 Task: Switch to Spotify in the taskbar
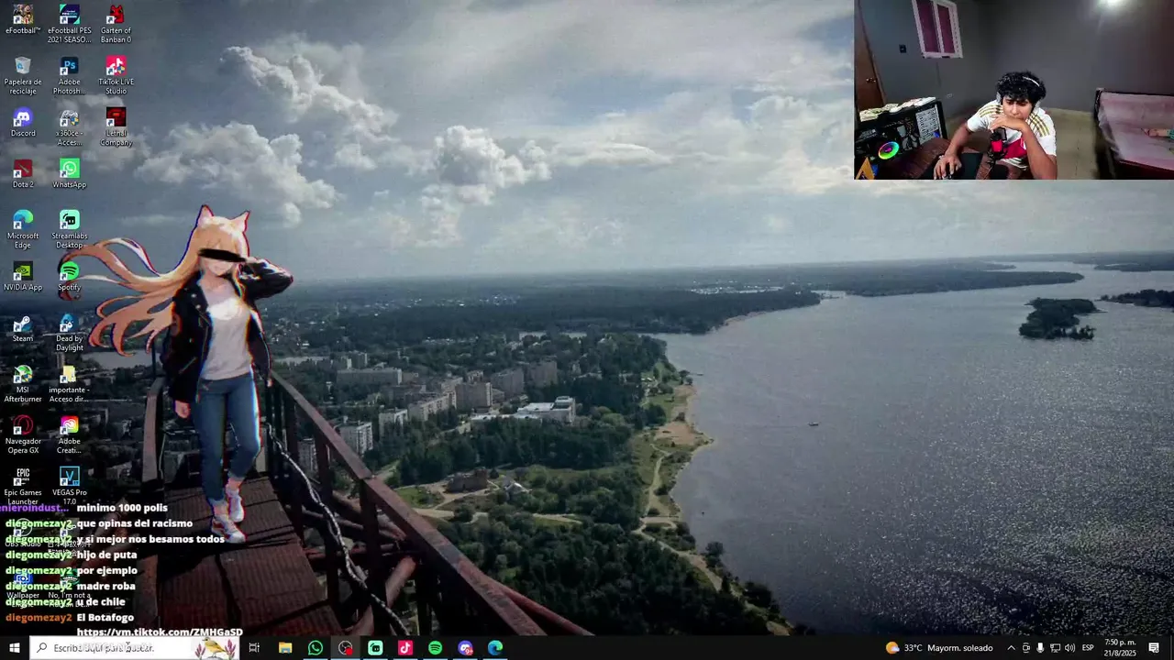(436, 648)
